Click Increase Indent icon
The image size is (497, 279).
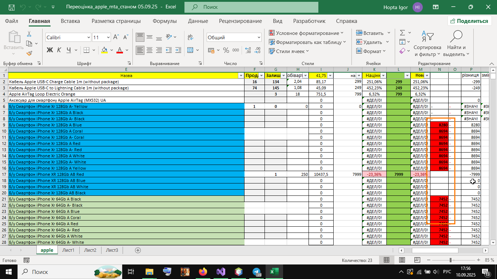pyautogui.click(x=179, y=50)
